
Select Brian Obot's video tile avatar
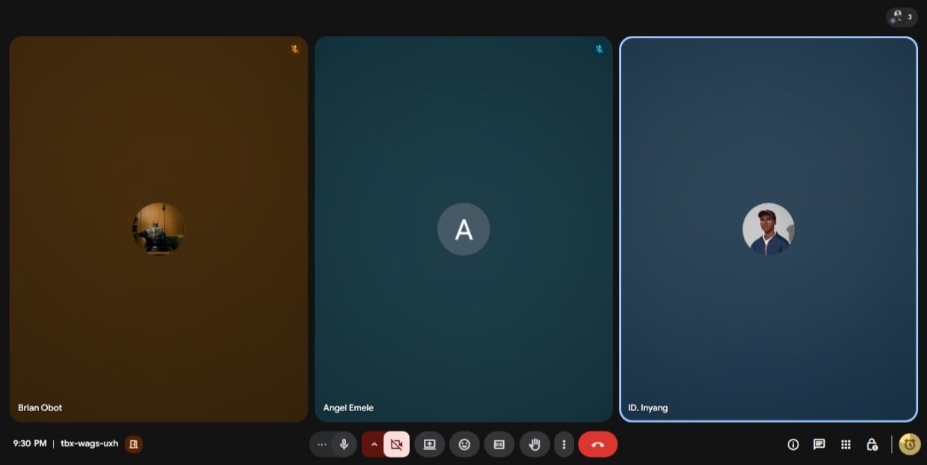[x=158, y=229]
